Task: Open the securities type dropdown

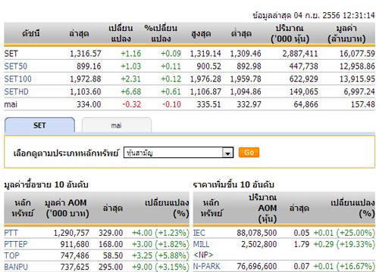Action: coord(178,153)
